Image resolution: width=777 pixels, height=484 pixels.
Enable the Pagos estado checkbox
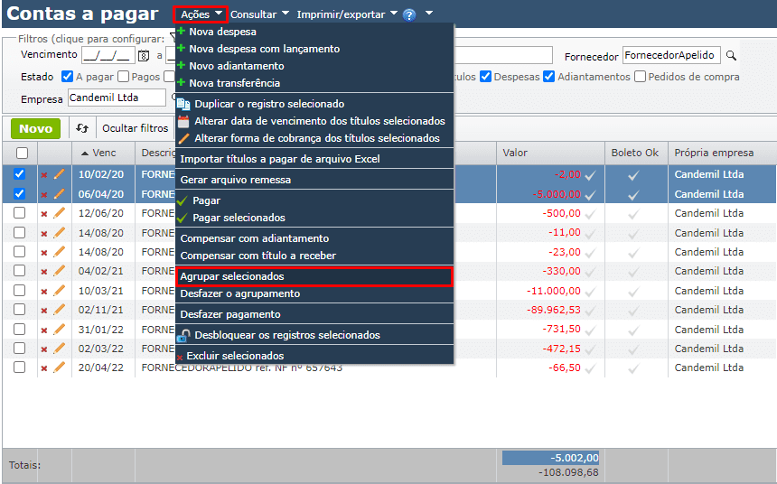[x=124, y=76]
